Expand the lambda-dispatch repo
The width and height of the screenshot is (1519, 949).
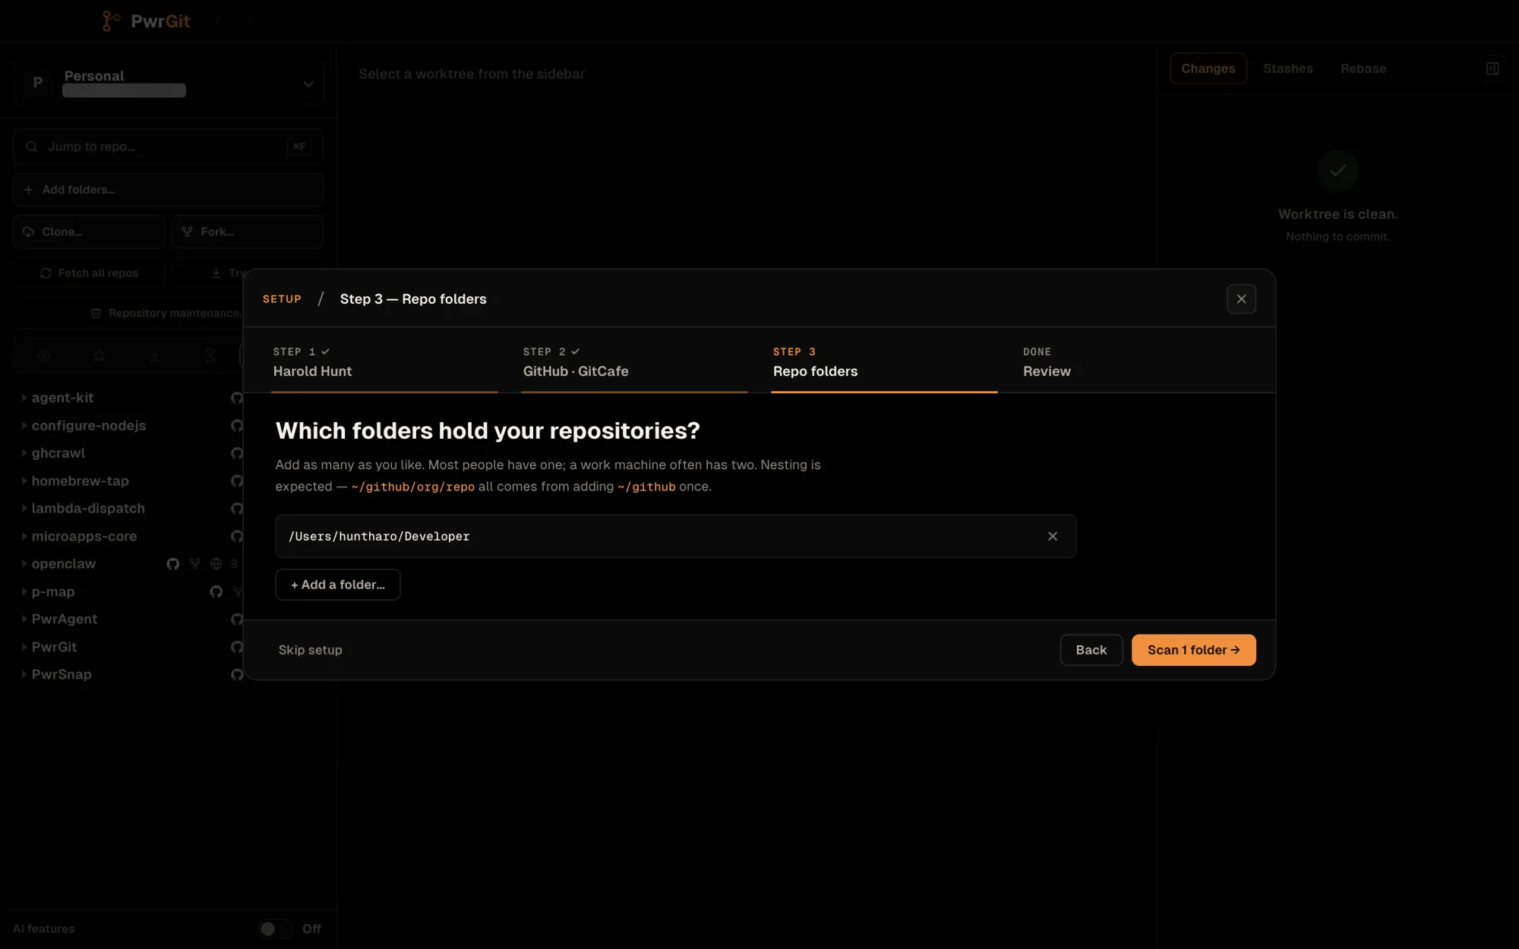click(24, 509)
